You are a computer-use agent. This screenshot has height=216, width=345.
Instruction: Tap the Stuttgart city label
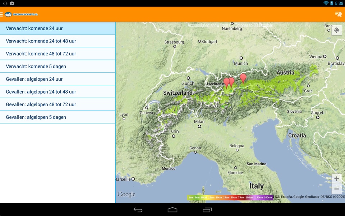pos(209,42)
